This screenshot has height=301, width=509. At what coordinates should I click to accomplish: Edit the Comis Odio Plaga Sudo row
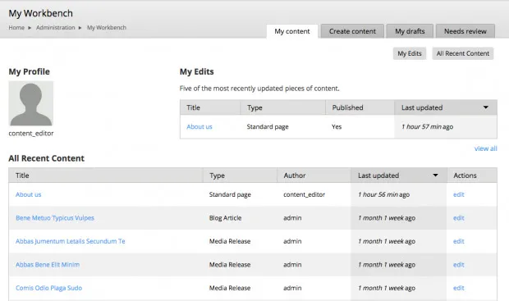coord(459,288)
